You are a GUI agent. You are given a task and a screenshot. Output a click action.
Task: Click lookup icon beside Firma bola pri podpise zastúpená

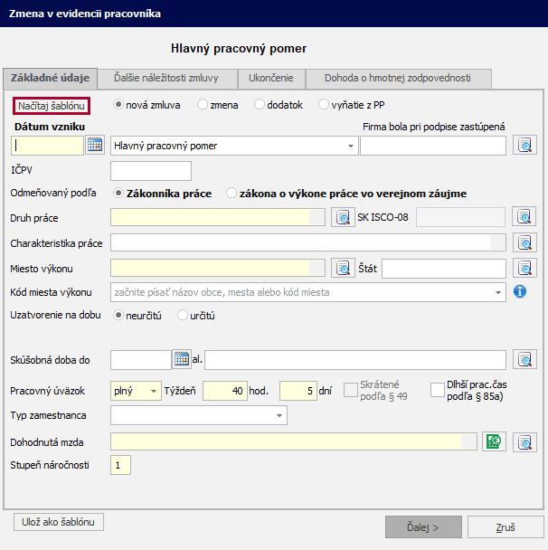point(524,145)
